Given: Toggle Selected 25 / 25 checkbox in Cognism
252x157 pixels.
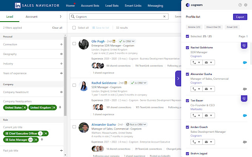Looking at the screenshot, I should (x=187, y=37).
